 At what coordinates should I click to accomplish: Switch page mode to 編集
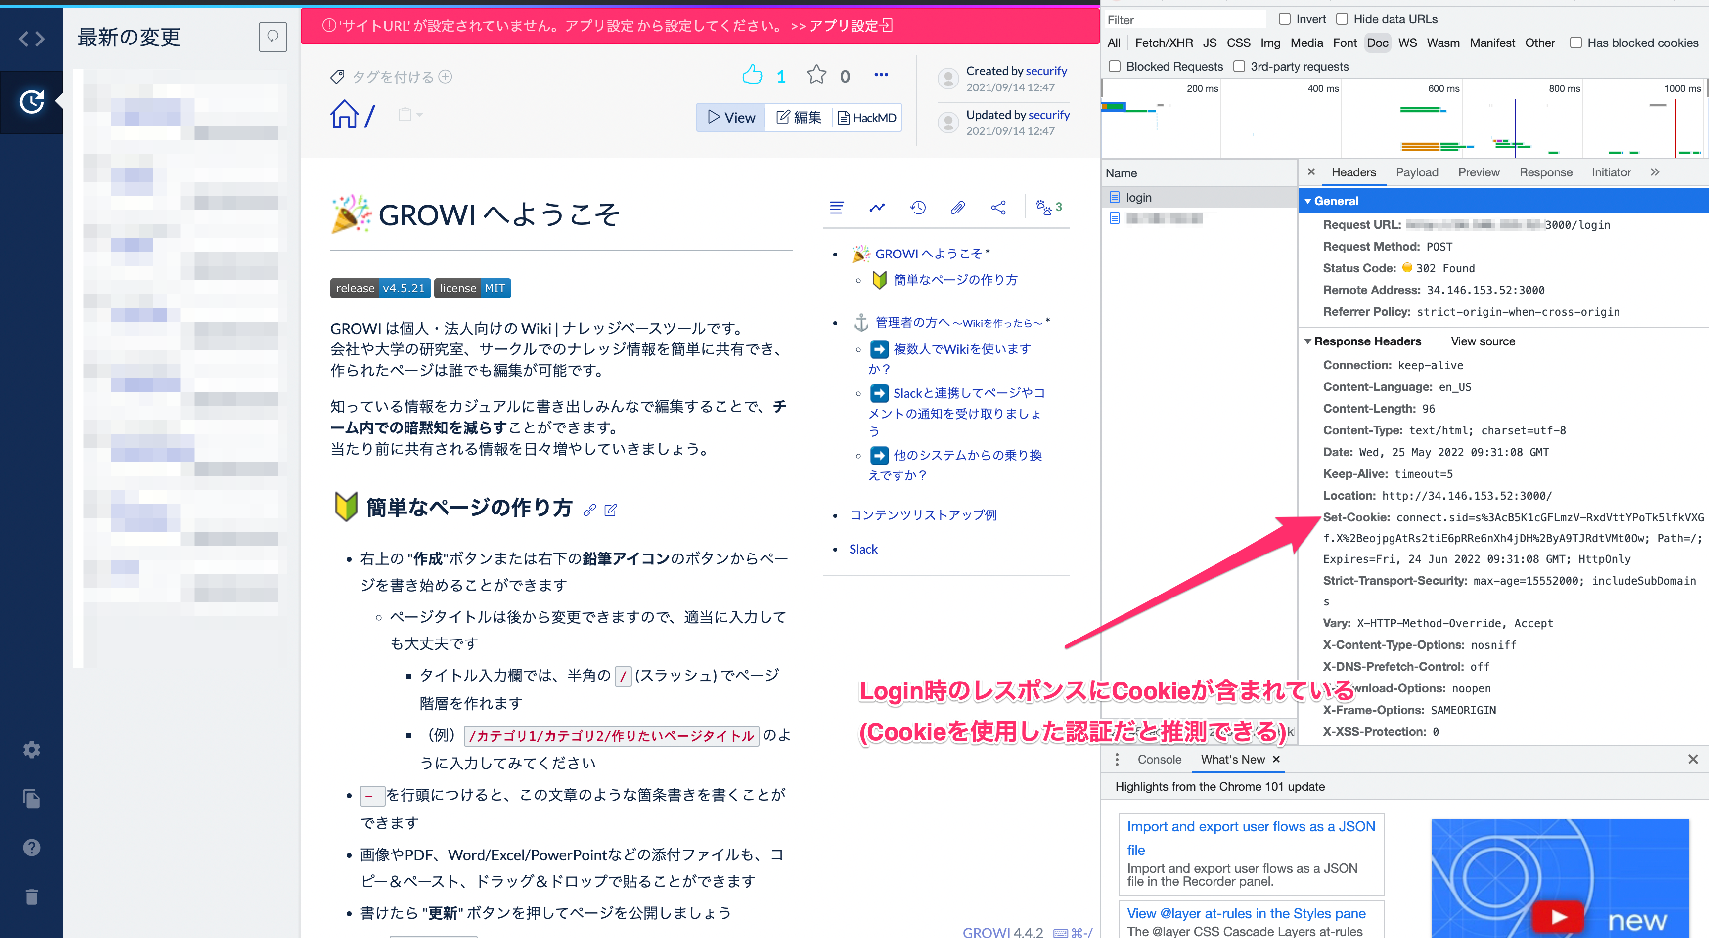point(799,117)
